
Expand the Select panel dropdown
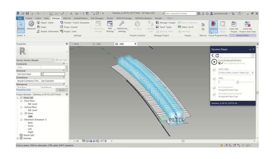click(21, 35)
